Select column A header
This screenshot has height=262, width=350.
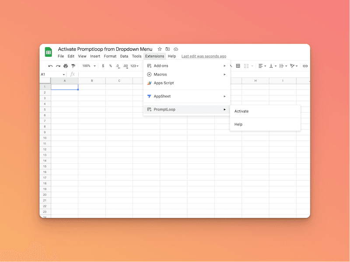(64, 81)
